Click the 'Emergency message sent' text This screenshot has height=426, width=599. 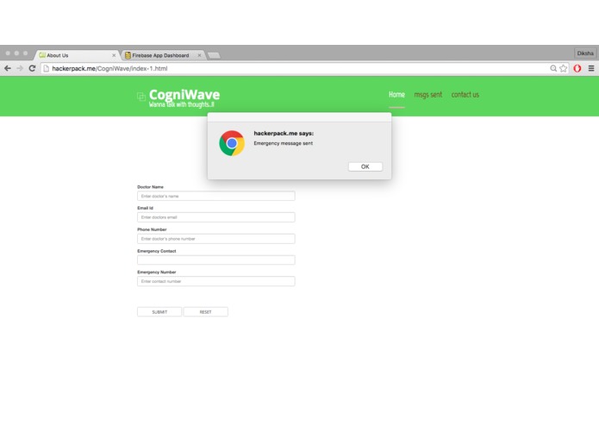(283, 143)
